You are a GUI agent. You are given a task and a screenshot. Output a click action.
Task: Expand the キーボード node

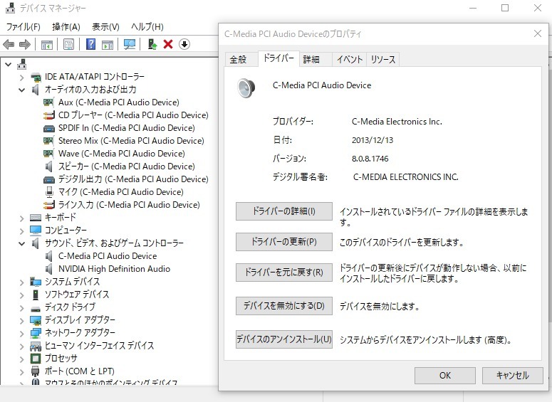click(22, 218)
